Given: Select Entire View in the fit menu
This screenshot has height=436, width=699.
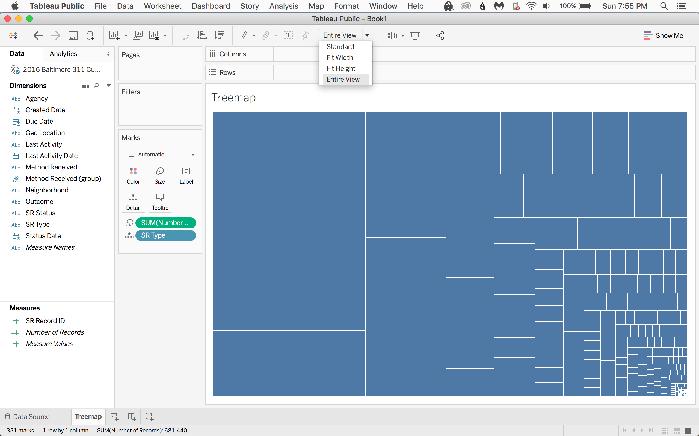Looking at the screenshot, I should click(x=345, y=80).
